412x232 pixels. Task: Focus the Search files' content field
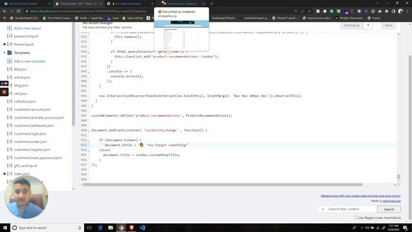(x=348, y=209)
